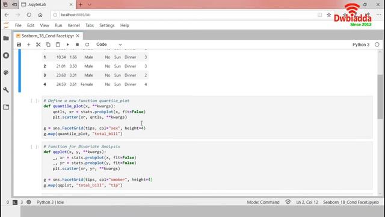Insert a new cell below with plus icon
The width and height of the screenshot is (385, 217).
[28, 45]
